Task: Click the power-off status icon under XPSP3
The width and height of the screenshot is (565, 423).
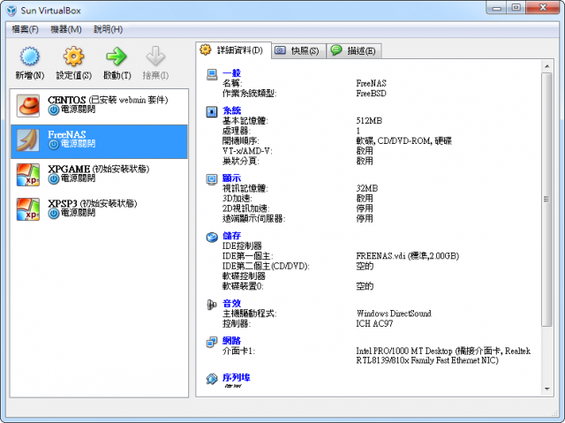Action: 54,214
